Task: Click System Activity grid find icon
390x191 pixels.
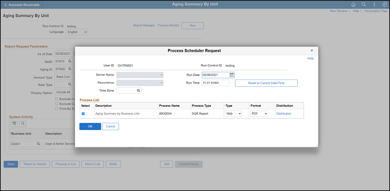Action: tap(22, 124)
